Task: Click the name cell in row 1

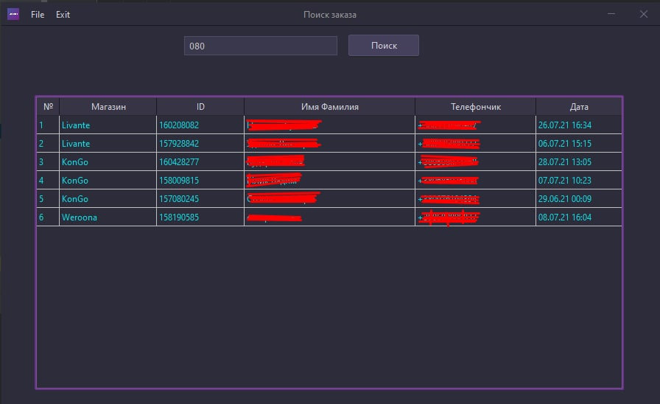Action: tap(329, 125)
